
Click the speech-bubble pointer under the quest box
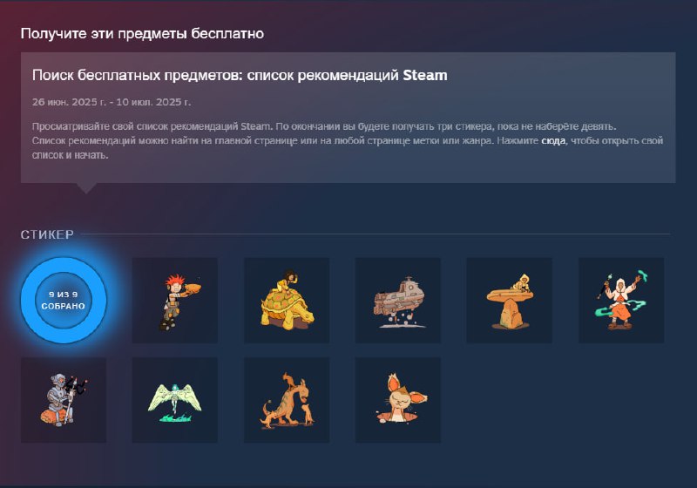pyautogui.click(x=86, y=188)
